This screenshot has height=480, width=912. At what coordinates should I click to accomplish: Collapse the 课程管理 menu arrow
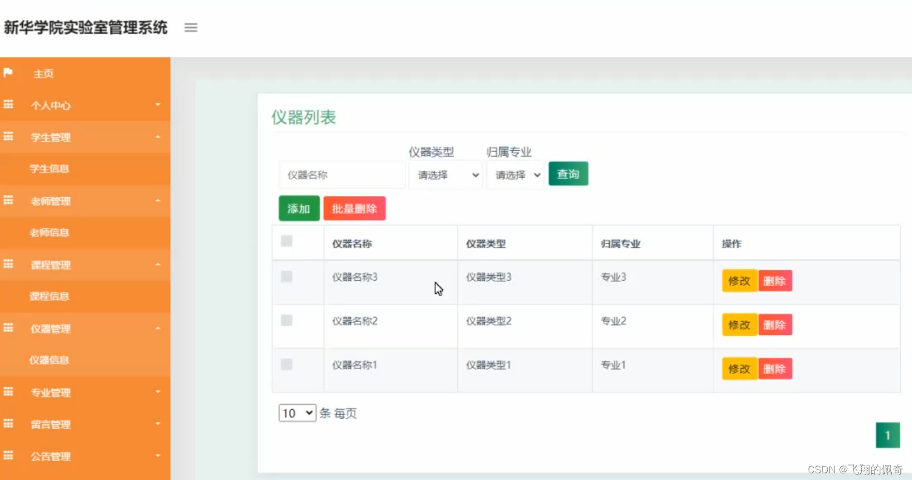158,264
